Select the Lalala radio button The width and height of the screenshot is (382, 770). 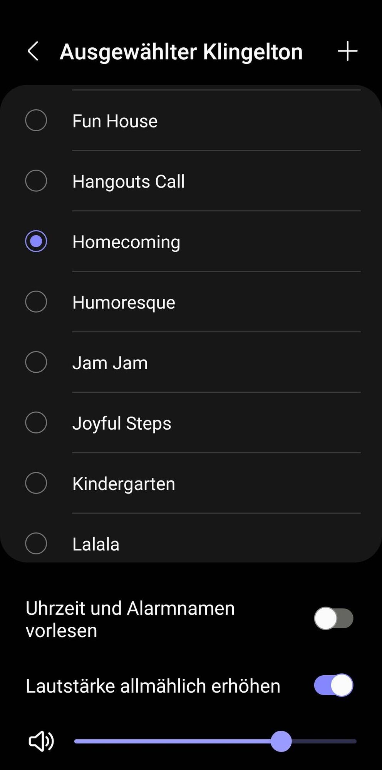click(36, 544)
